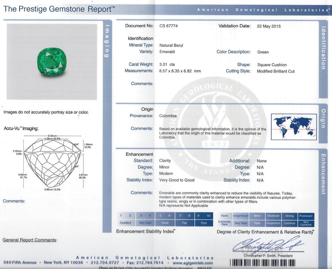Click validation date 22 May 2015

coord(269,26)
